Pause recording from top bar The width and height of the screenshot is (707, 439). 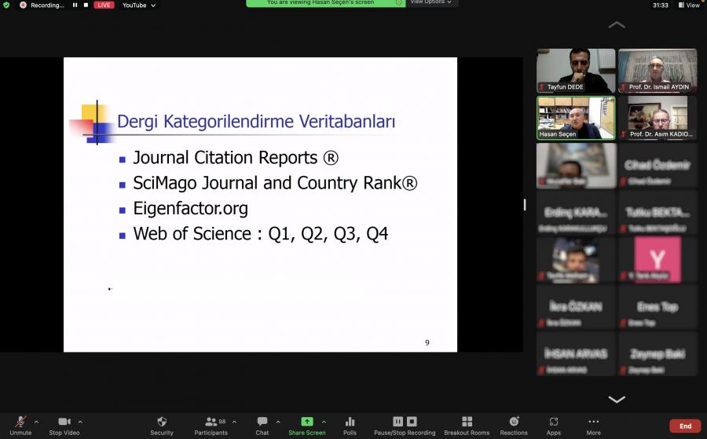[x=75, y=5]
